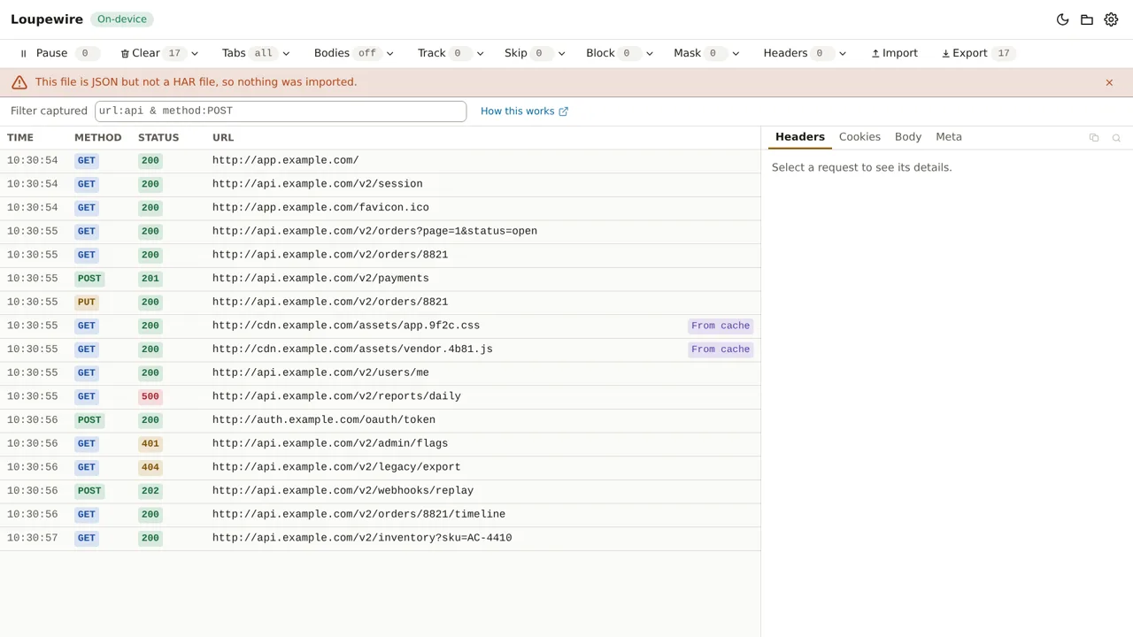
Task: Click From cache badge on vendor.4b81.js
Action: [x=721, y=349]
